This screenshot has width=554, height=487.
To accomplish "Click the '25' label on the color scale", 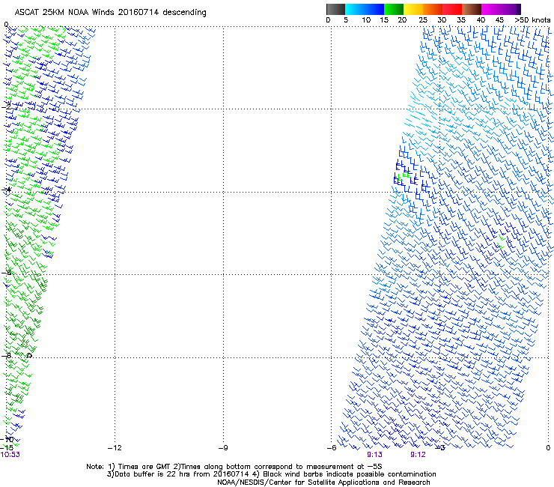I will click(x=423, y=20).
